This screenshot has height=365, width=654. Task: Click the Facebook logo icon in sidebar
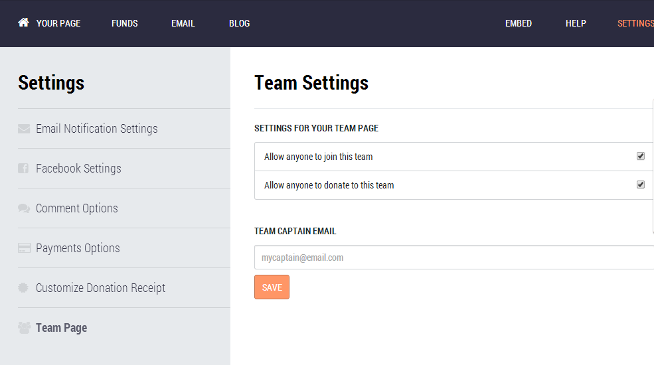coord(23,169)
